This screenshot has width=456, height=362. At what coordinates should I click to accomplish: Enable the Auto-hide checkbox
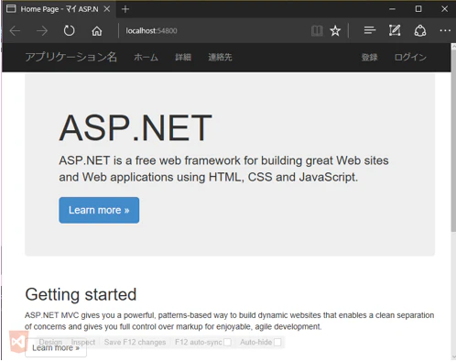[x=277, y=342]
